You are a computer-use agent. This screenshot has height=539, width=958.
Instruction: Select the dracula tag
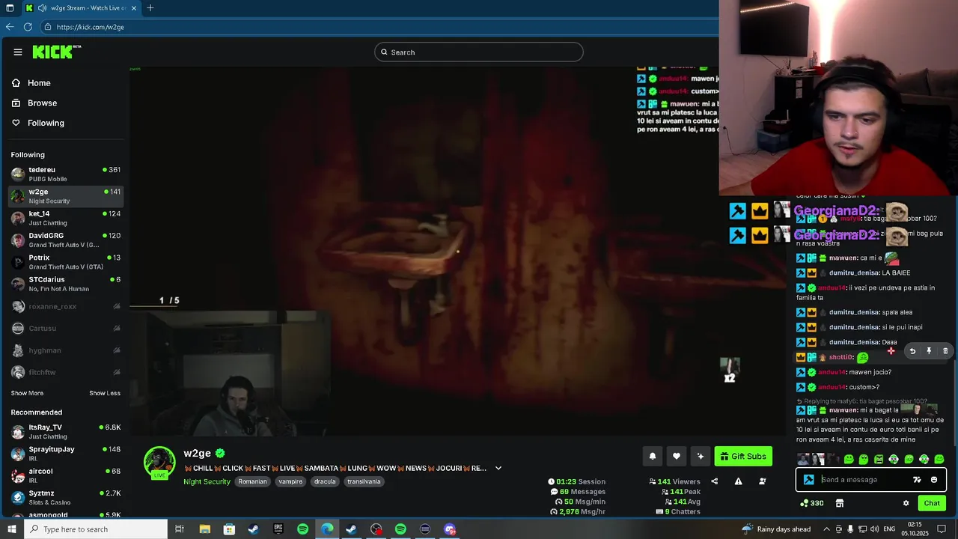(x=325, y=481)
